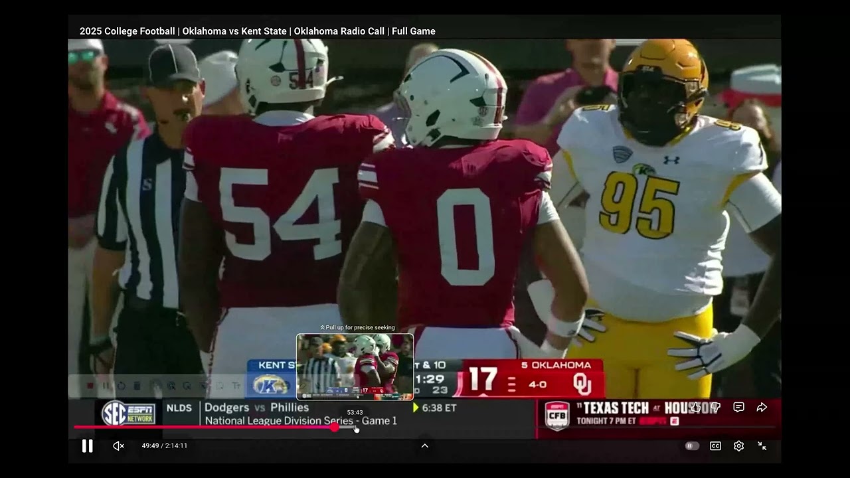Screen dimensions: 850x478
Task: Click the pause icon in recording toolbar
Action: pos(106,386)
